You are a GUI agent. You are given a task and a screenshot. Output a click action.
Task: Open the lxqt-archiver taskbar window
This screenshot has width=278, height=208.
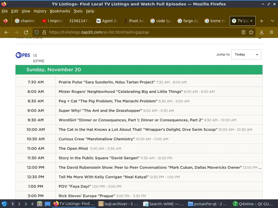[x=118, y=204]
